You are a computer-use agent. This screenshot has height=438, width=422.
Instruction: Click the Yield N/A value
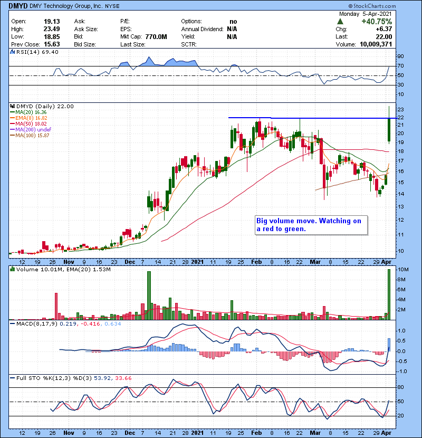[232, 36]
